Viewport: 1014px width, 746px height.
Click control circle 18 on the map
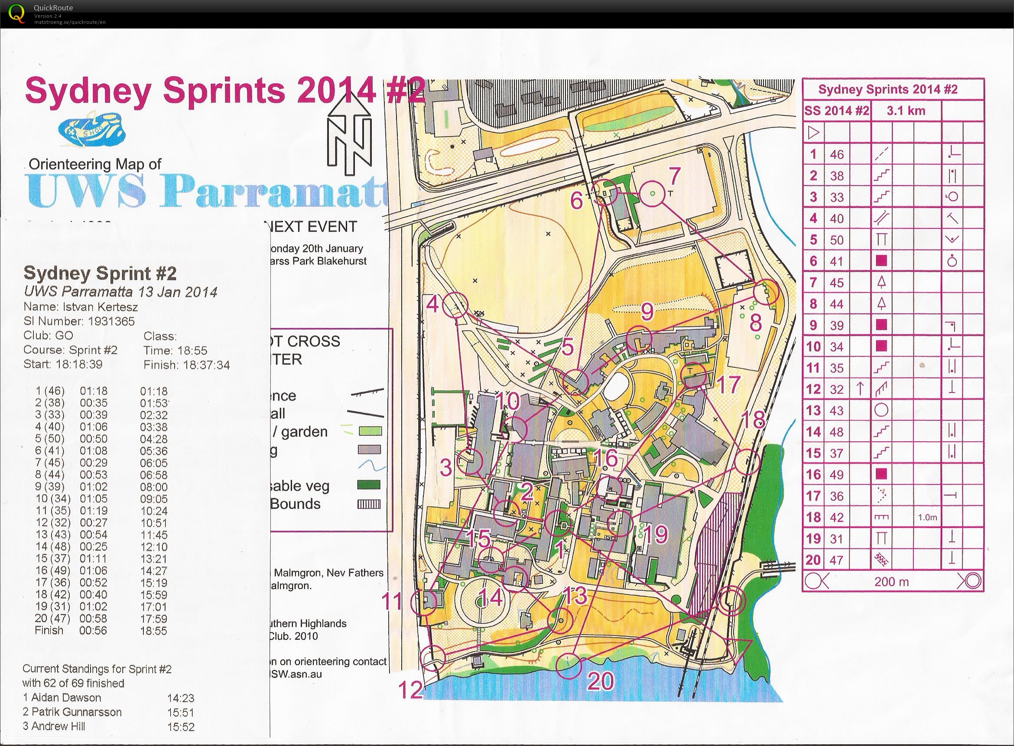(747, 462)
